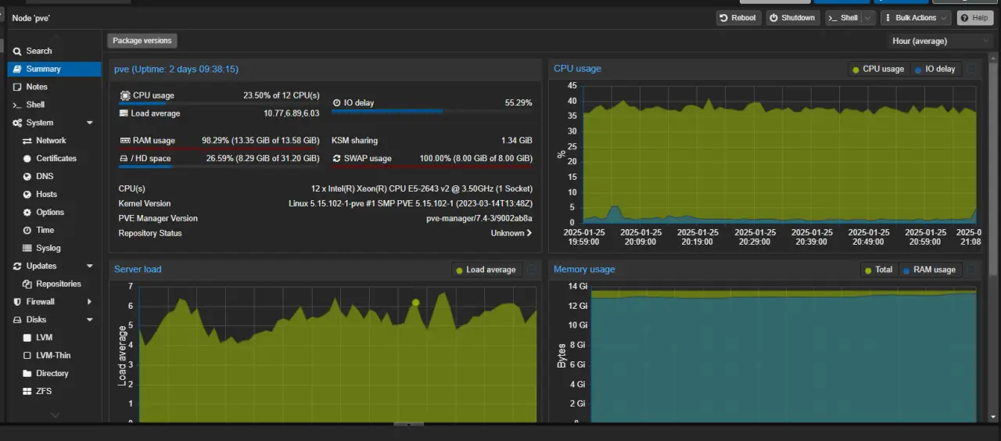Viewport: 1001px width, 441px height.
Task: Click the Summary book icon
Action: [x=17, y=69]
